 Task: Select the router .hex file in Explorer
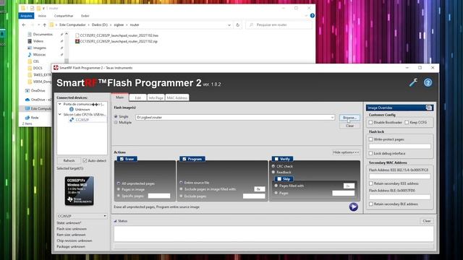(117, 35)
